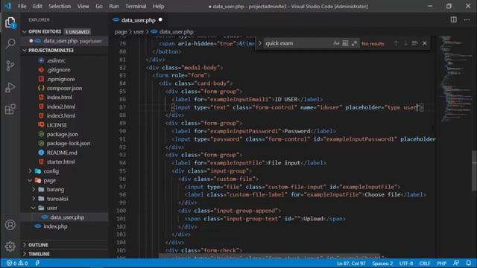
Task: Expand the Timeline section
Action: pos(25,254)
